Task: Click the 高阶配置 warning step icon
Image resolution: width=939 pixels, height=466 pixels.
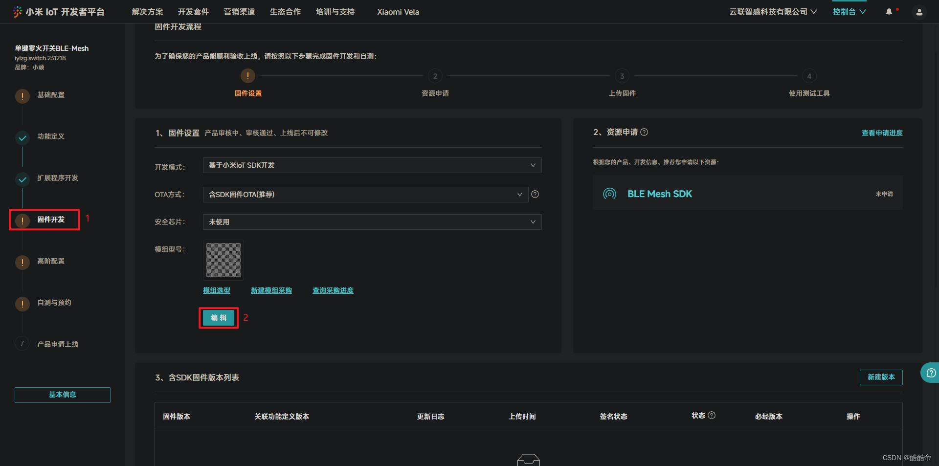Action: [22, 262]
